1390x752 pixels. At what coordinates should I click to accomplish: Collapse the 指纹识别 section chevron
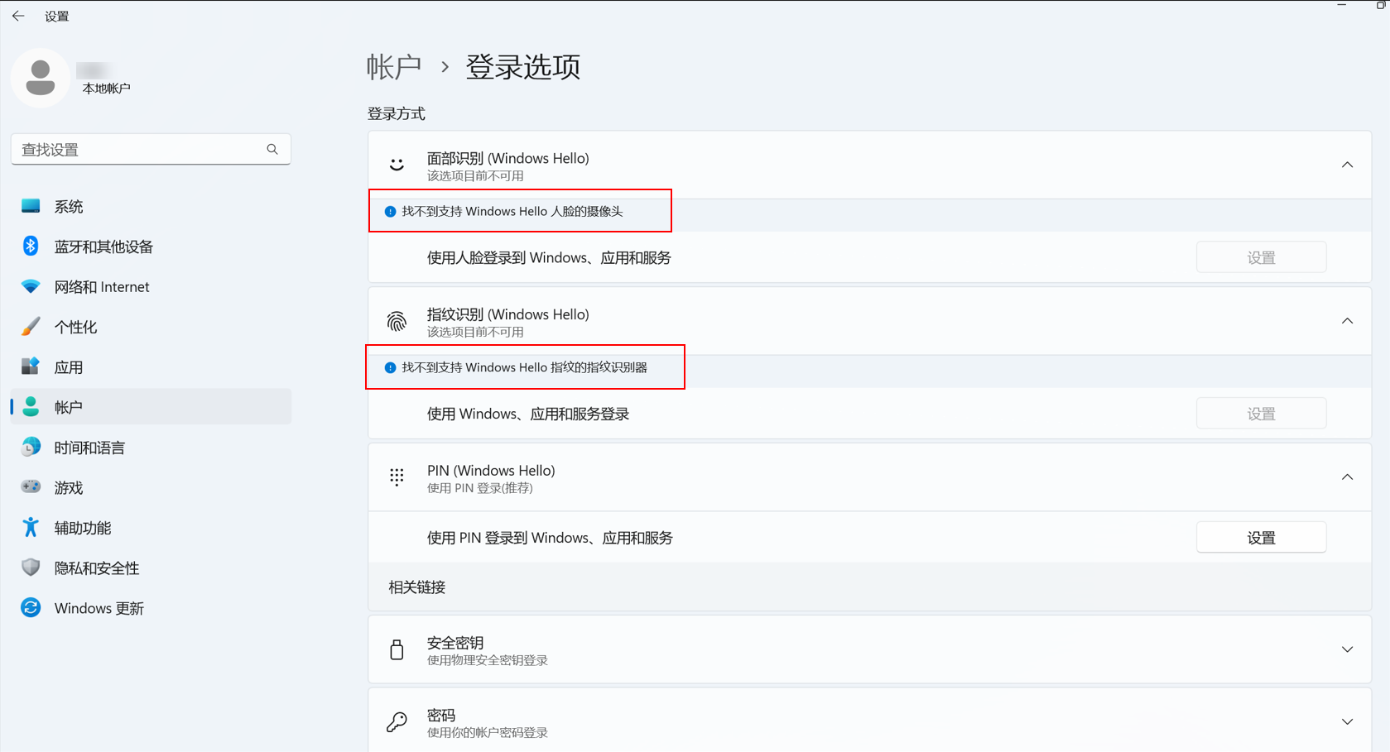[x=1347, y=321]
